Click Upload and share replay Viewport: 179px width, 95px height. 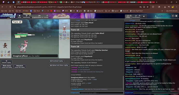[59, 65]
